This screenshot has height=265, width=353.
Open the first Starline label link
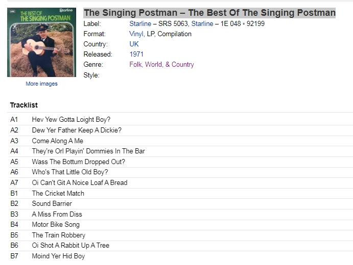[140, 23]
